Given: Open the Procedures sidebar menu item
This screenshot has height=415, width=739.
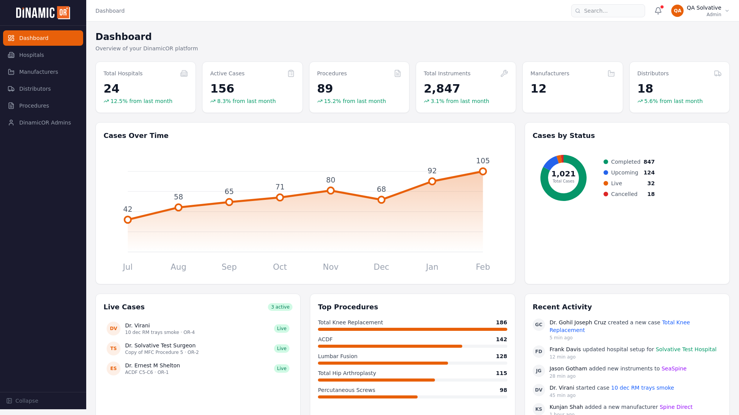Looking at the screenshot, I should (x=34, y=106).
